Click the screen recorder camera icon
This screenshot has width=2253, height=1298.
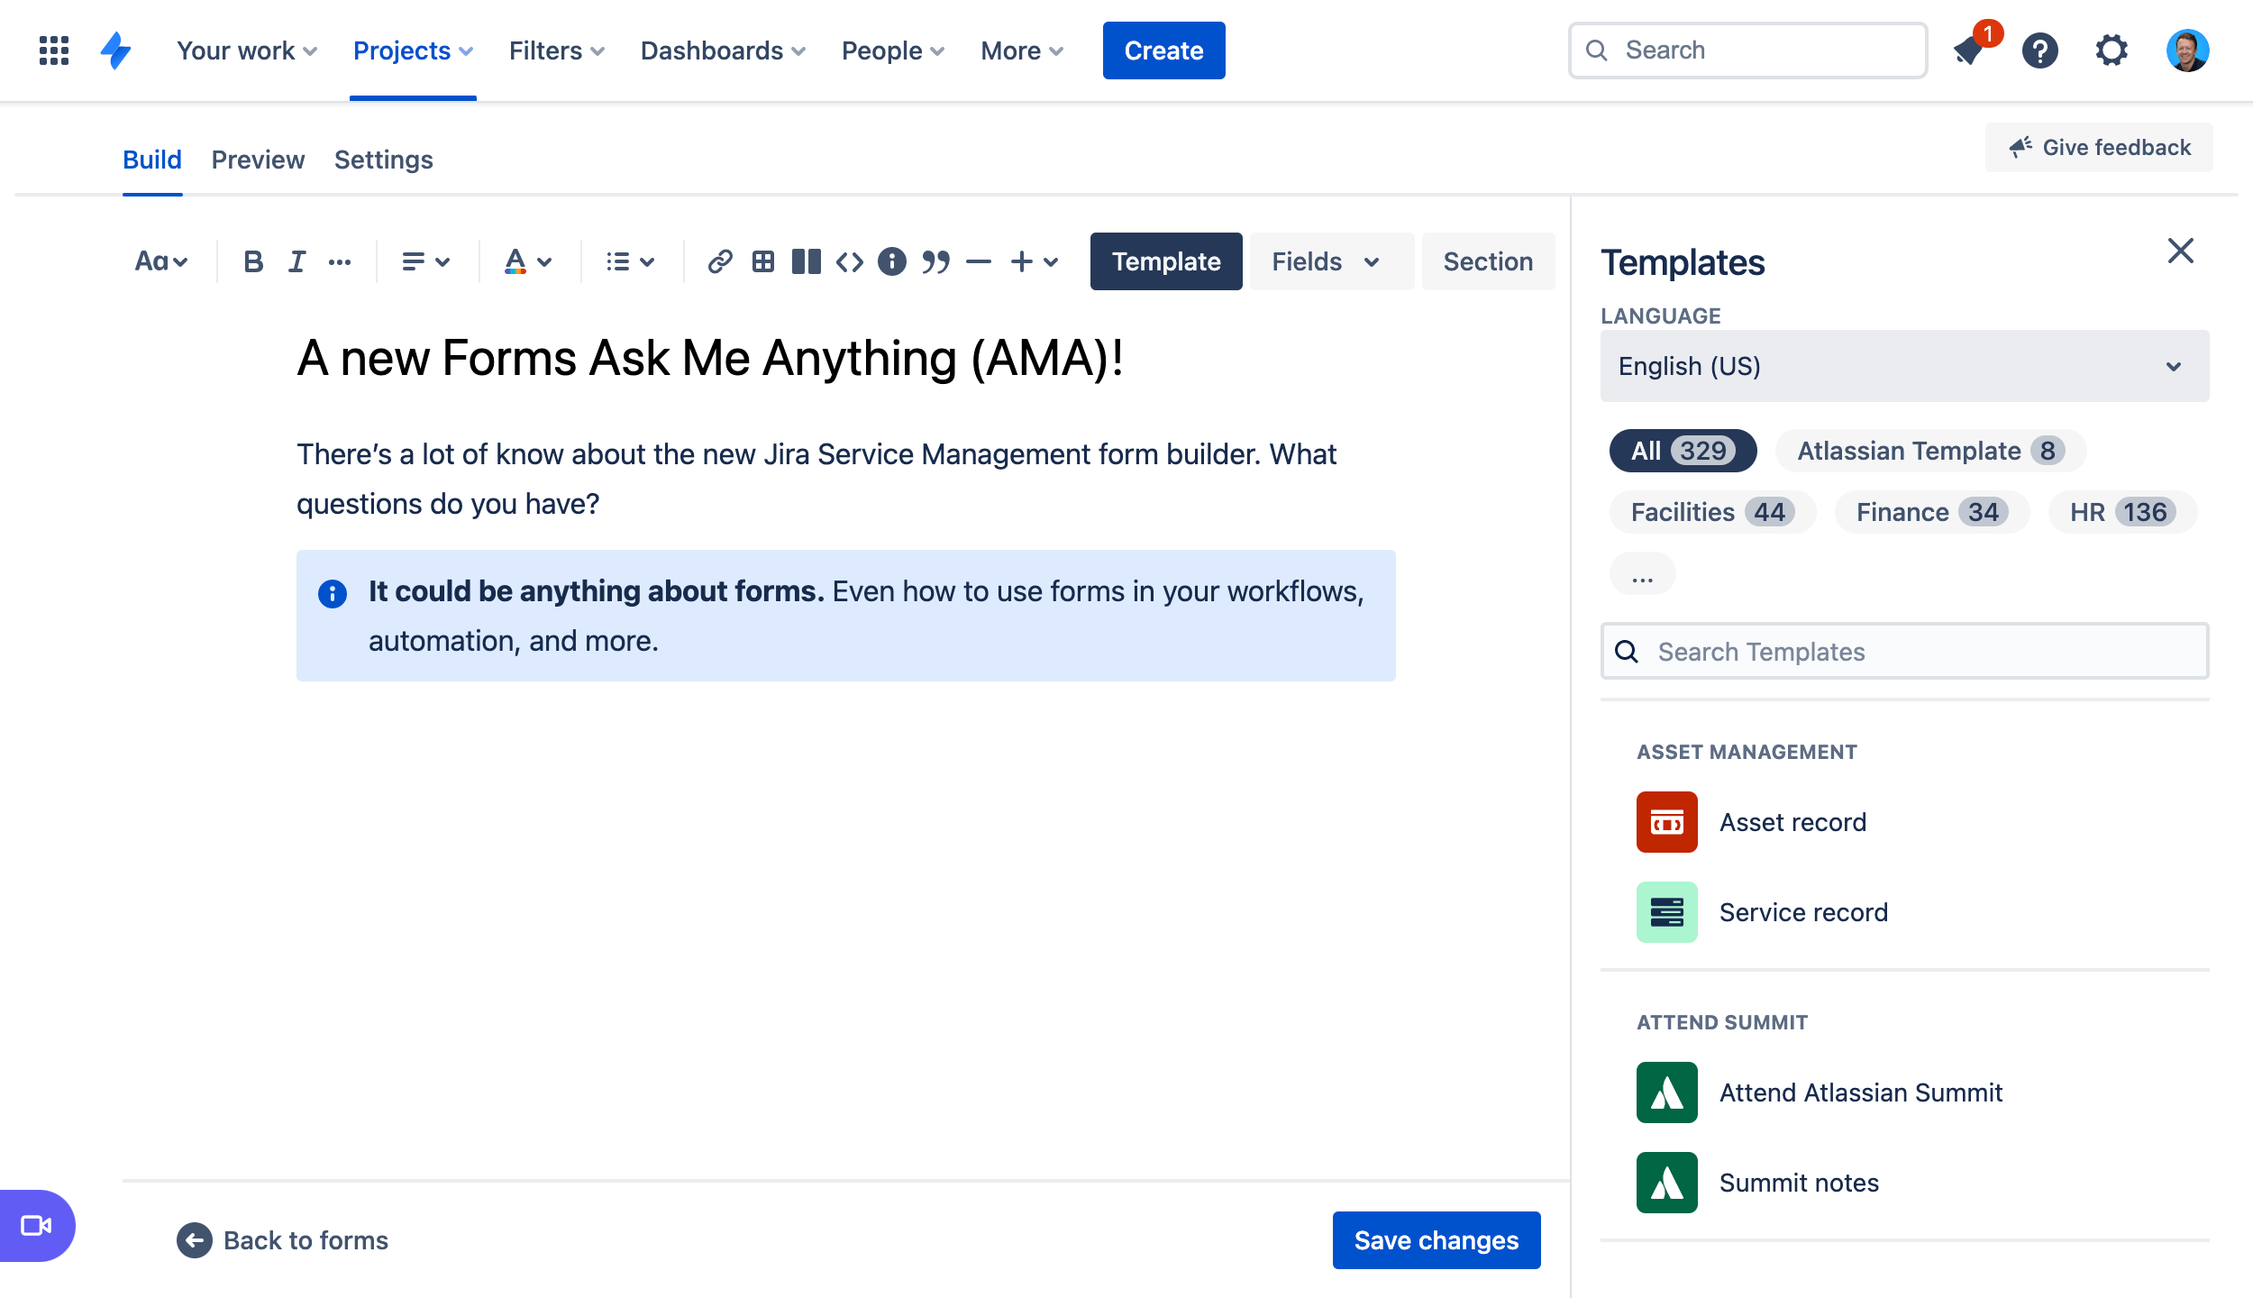click(36, 1226)
